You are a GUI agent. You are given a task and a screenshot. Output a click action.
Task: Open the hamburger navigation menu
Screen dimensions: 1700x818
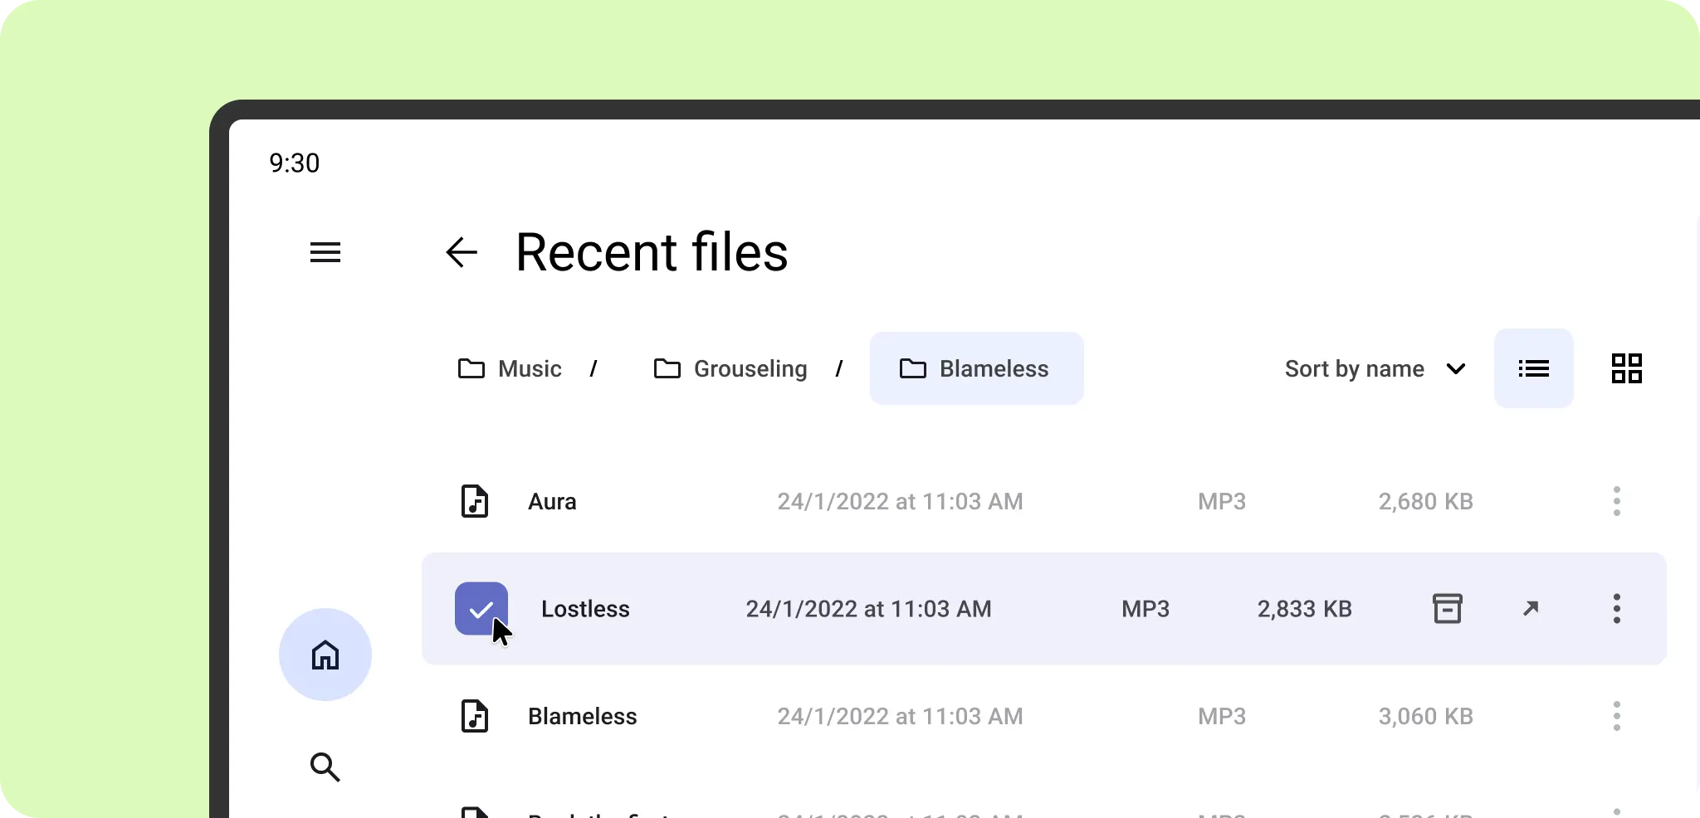325,252
